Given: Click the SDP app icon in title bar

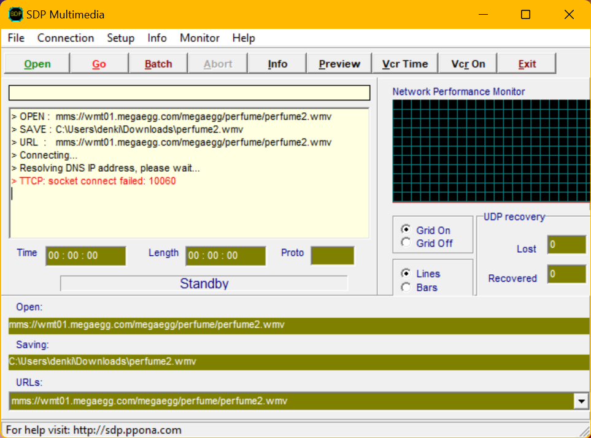Looking at the screenshot, I should [15, 15].
